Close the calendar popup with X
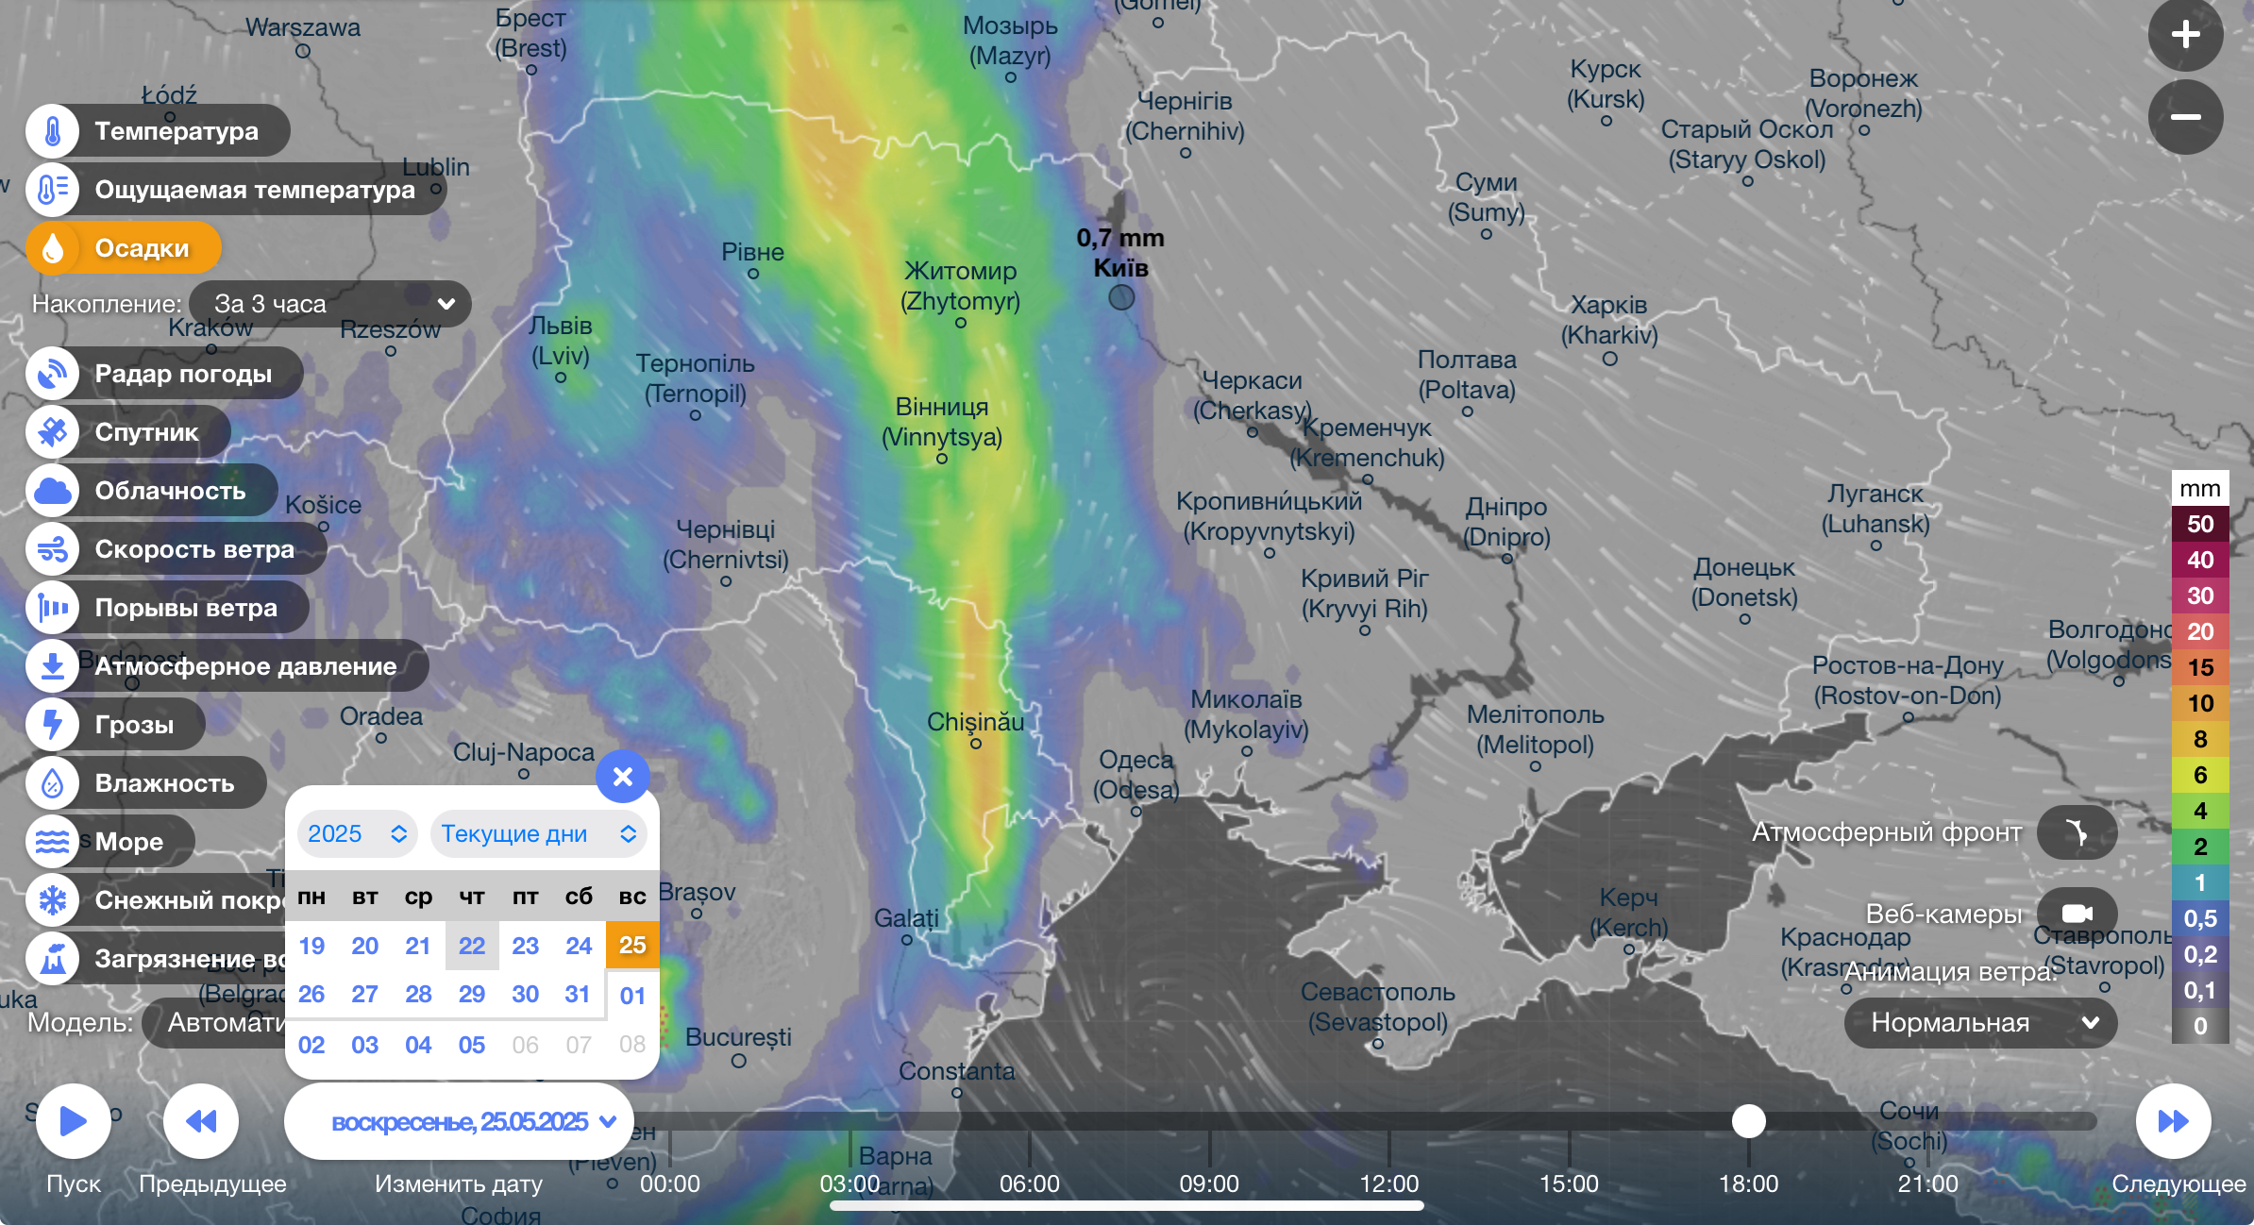 click(x=623, y=777)
